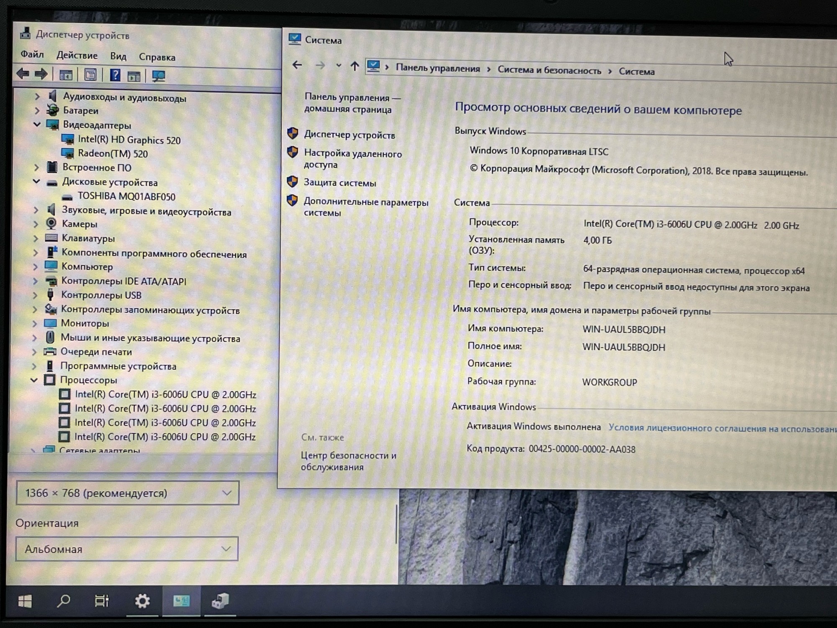The image size is (837, 628).
Task: Click the Батареи battery icon
Action: (52, 110)
